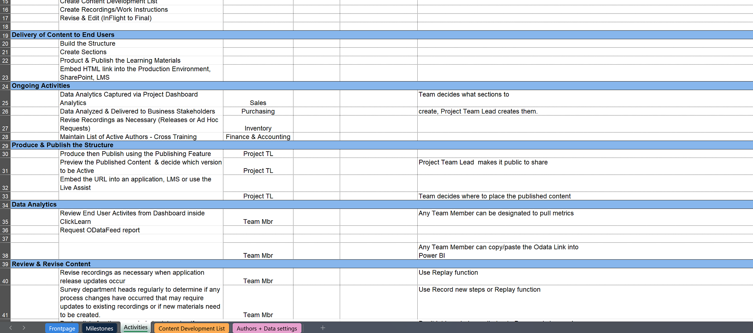Switch to the Frontpage sheet tab
Viewport: 753px width, 333px height.
coord(61,328)
